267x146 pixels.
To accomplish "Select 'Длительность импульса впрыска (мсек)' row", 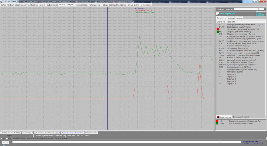I will [x=241, y=55].
